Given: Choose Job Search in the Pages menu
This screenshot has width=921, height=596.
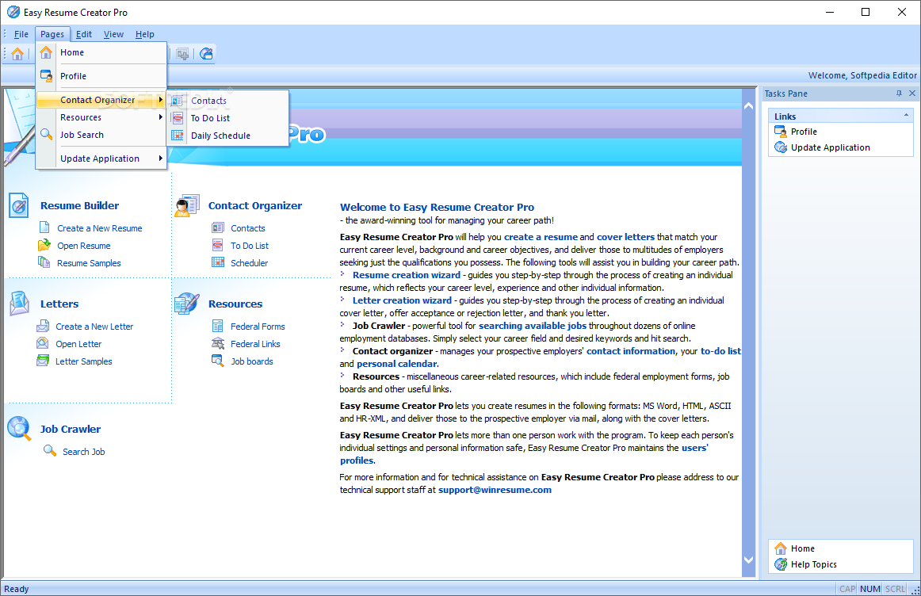Looking at the screenshot, I should click(x=101, y=135).
